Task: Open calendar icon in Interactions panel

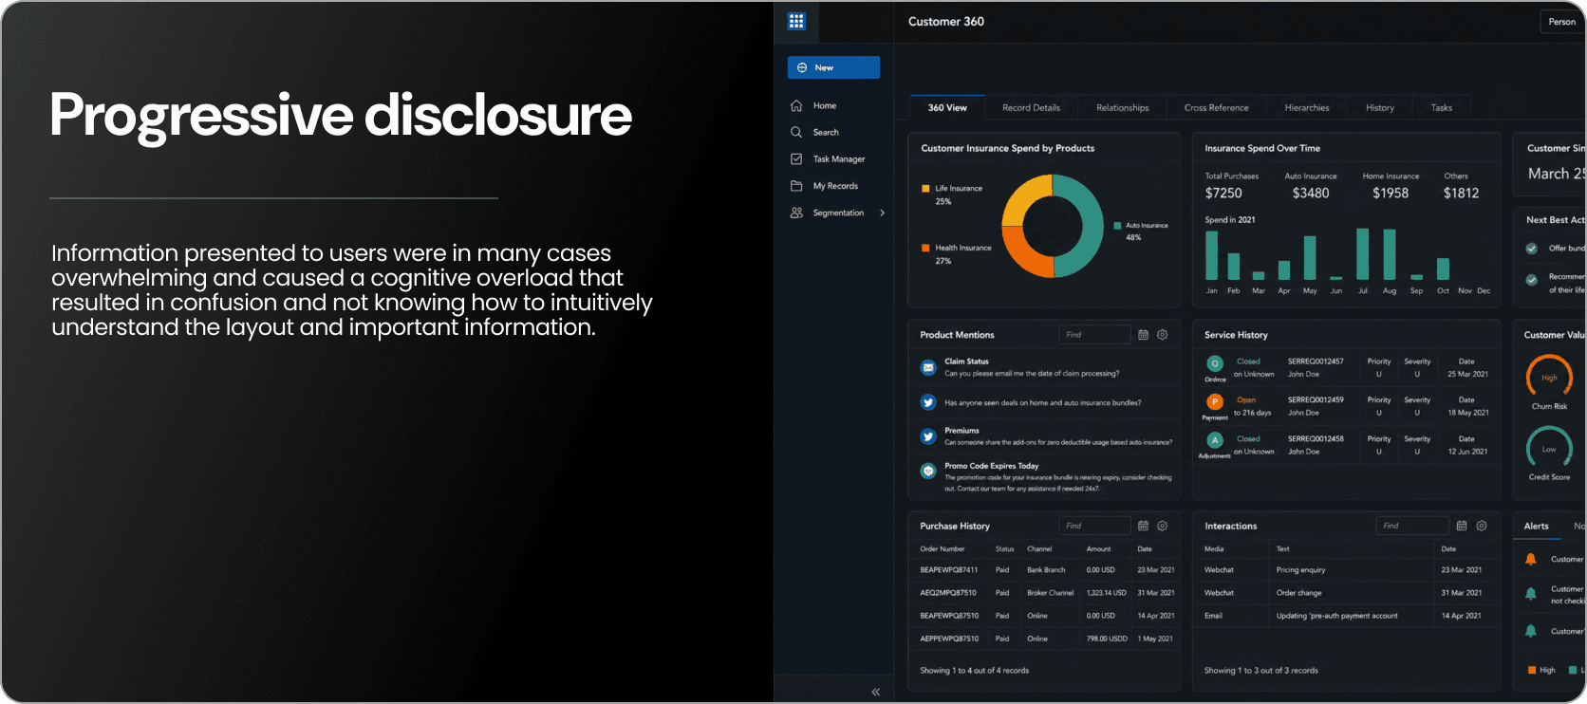Action: 1462,526
